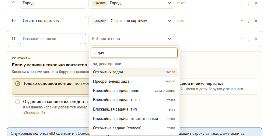269x136 pixels.
Task: Select Ближайшая задача: текст
Action: [x=134, y=100]
